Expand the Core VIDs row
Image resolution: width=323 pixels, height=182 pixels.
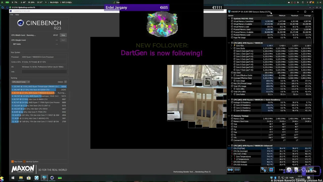232,46
